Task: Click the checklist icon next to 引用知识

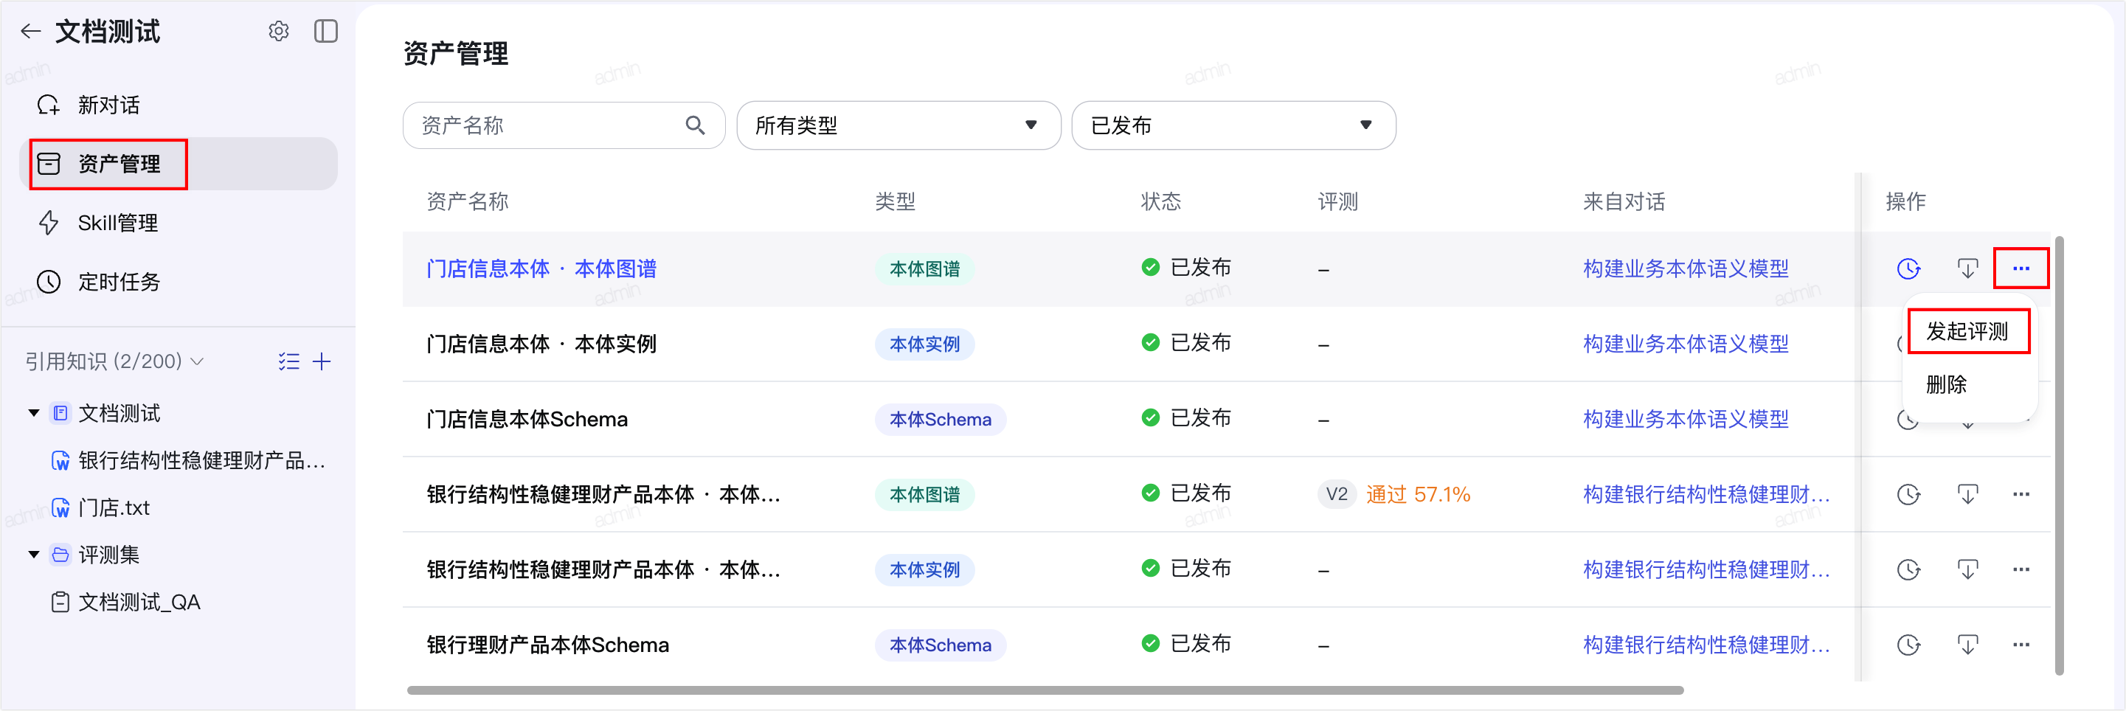Action: [289, 361]
